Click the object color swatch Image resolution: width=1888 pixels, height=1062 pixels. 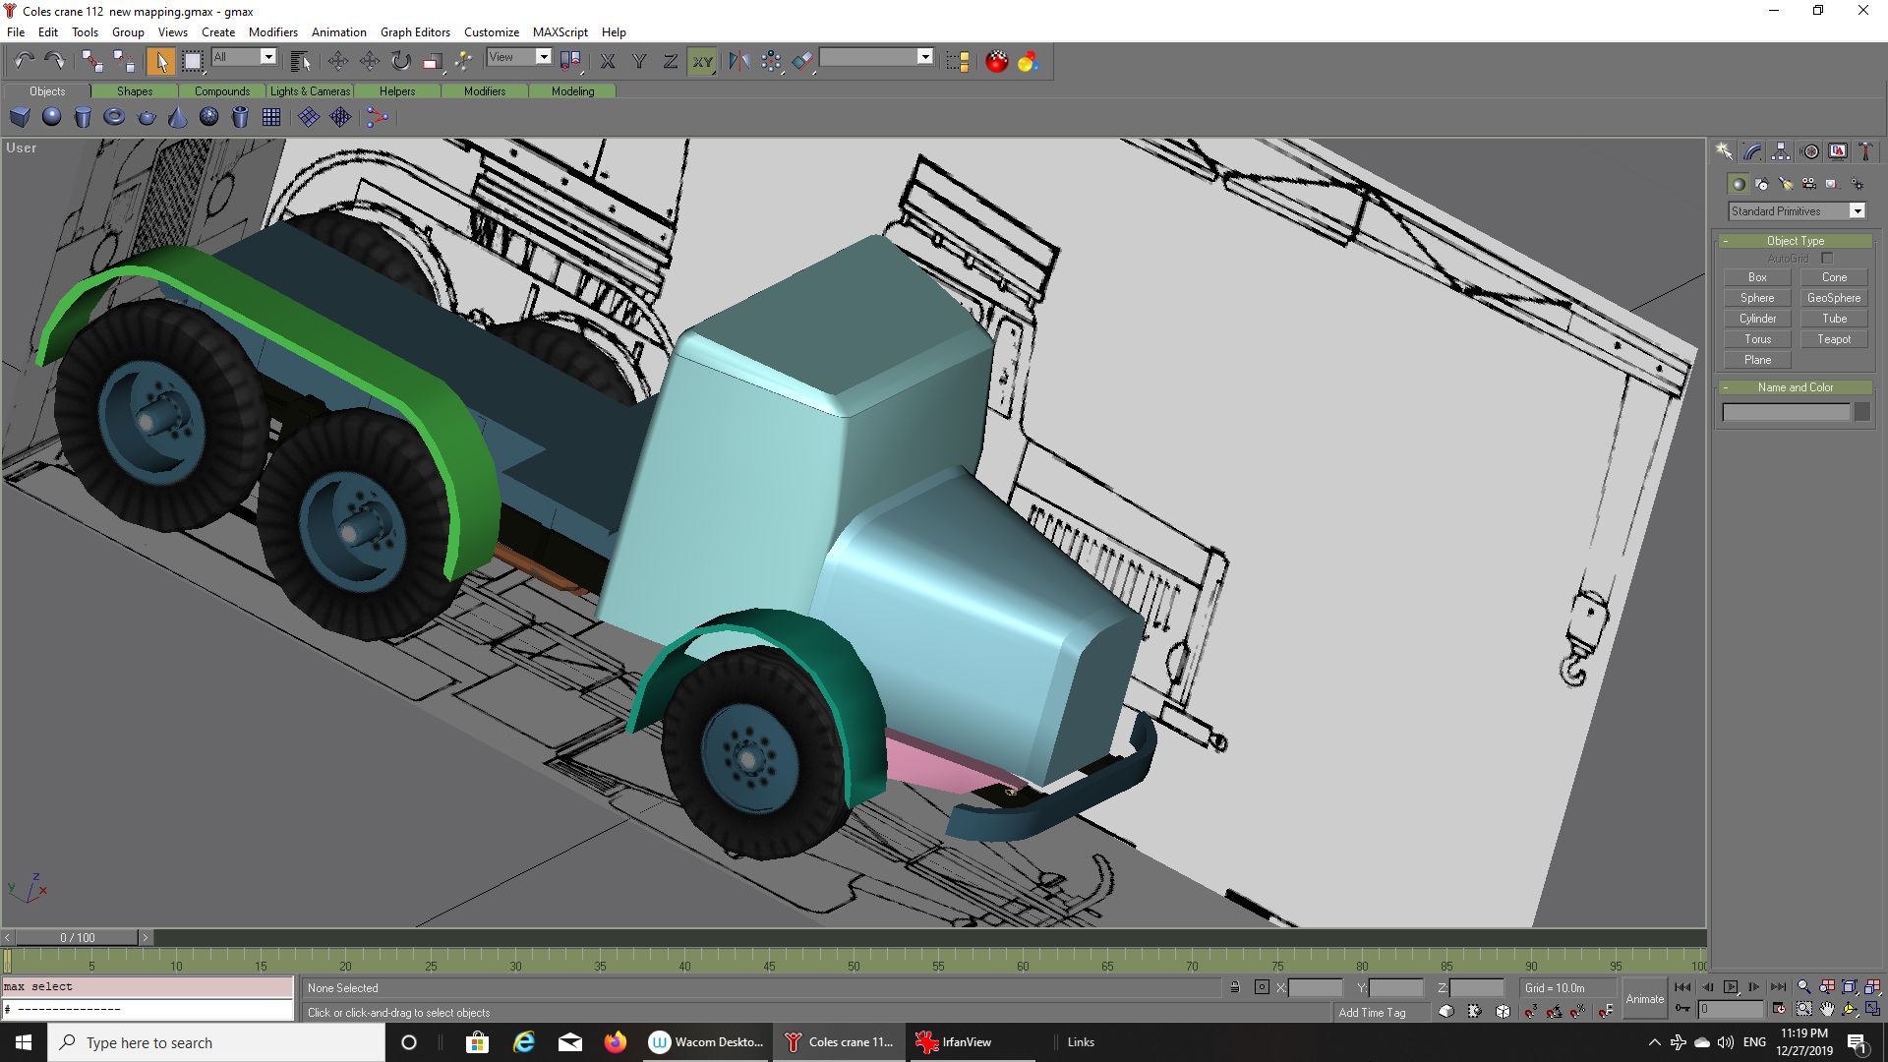[1861, 412]
